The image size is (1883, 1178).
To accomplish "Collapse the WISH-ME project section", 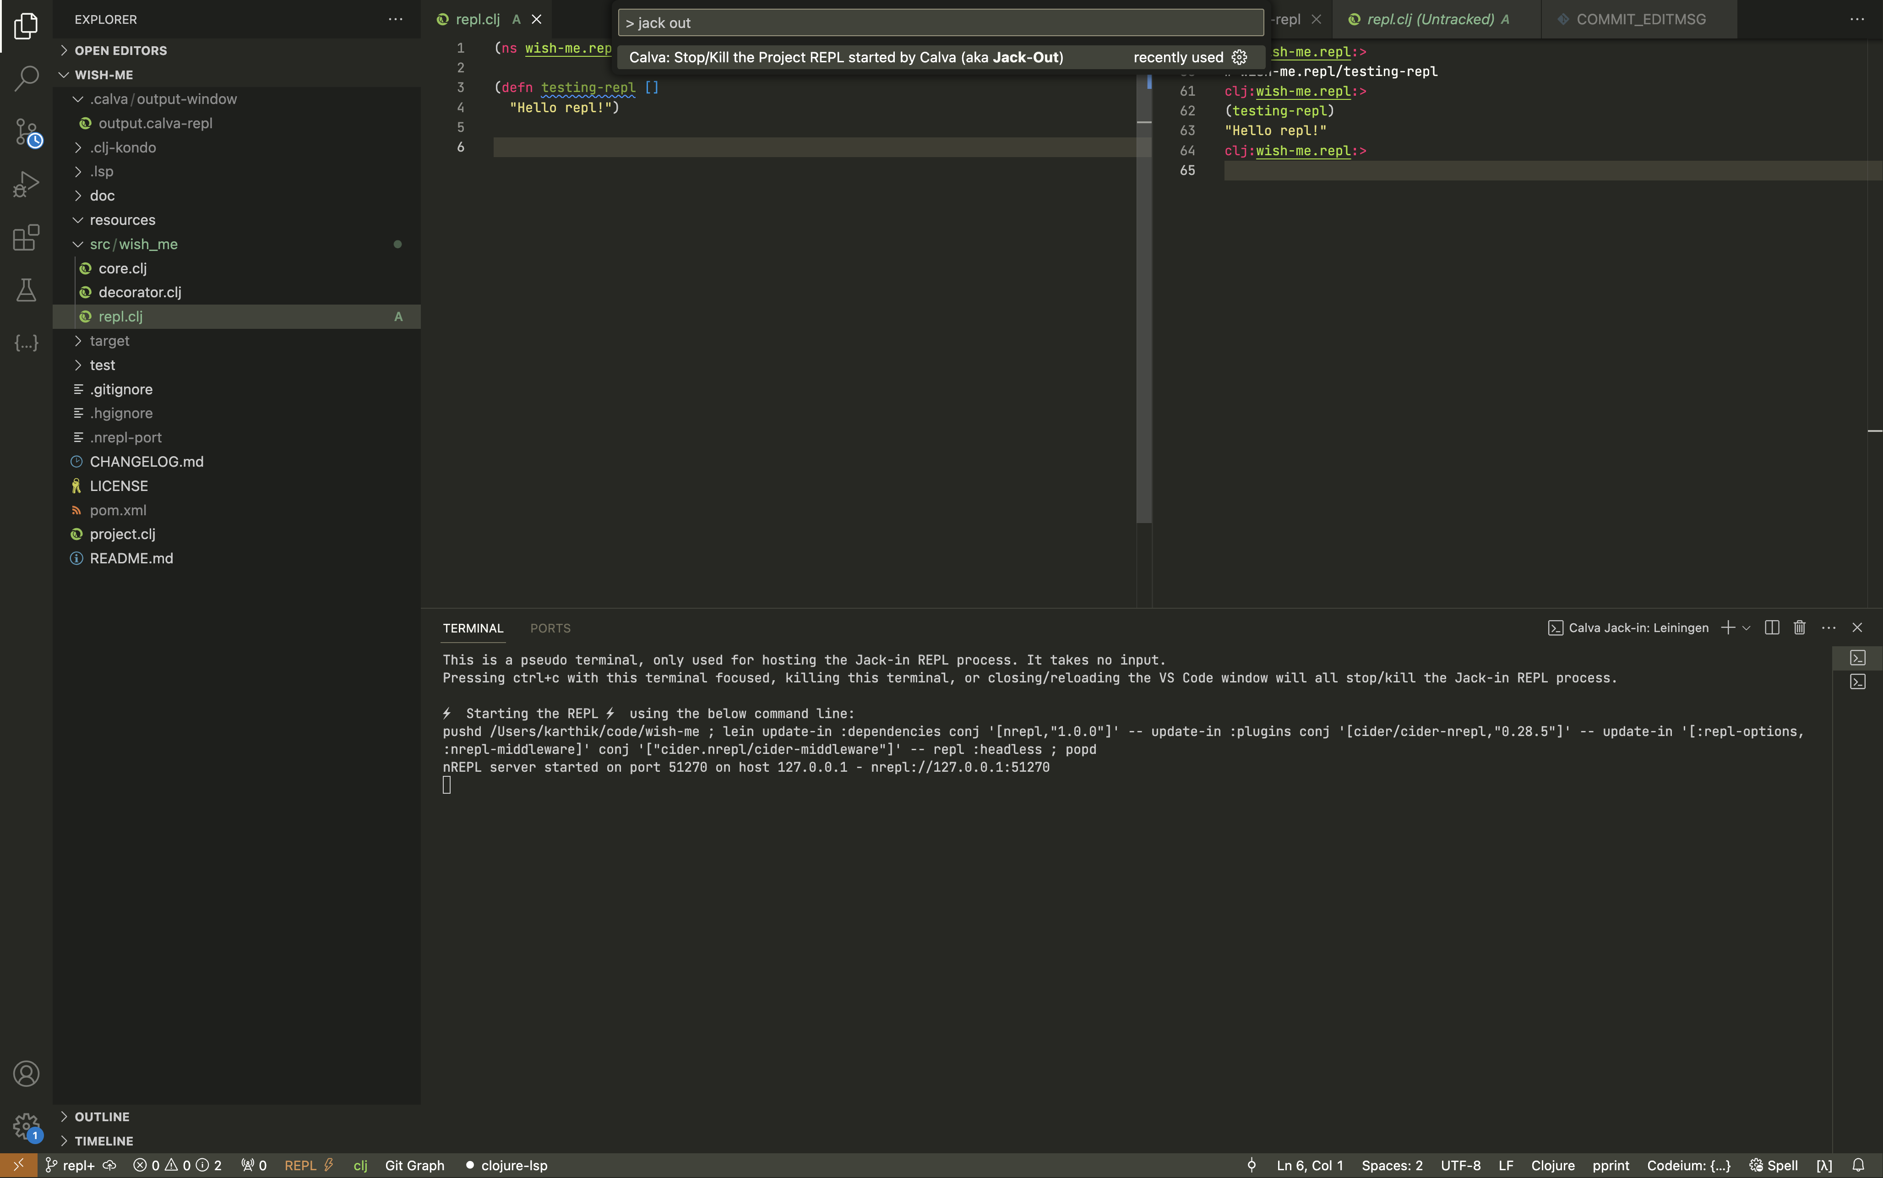I will tap(237, 75).
